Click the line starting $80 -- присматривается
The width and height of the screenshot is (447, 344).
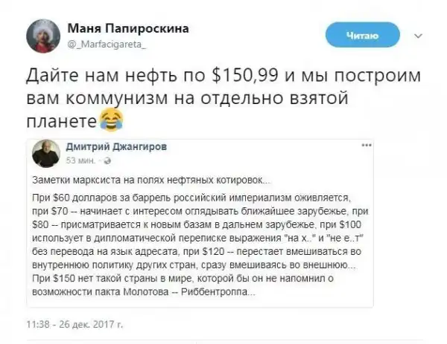point(197,224)
